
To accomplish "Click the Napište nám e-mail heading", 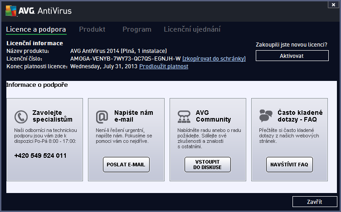I will tap(134, 116).
